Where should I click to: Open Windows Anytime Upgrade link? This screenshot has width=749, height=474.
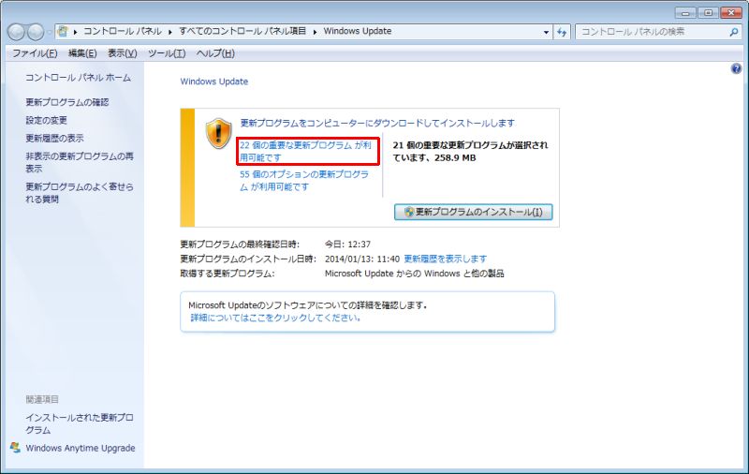point(81,448)
